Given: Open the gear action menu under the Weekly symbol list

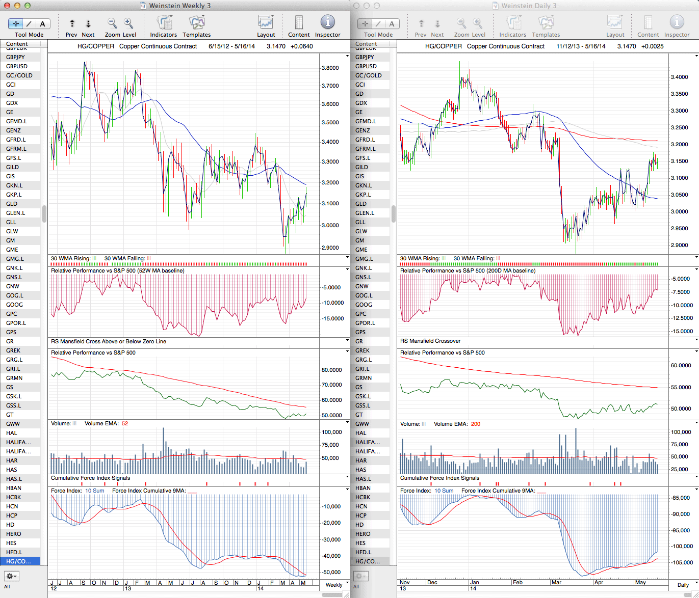Looking at the screenshot, I should click(x=12, y=576).
